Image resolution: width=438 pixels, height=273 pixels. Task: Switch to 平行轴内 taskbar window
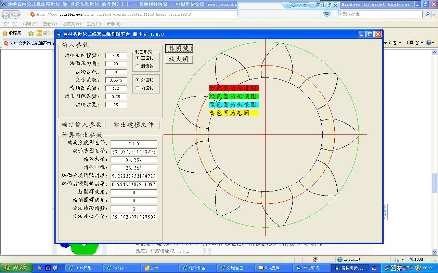point(312,268)
